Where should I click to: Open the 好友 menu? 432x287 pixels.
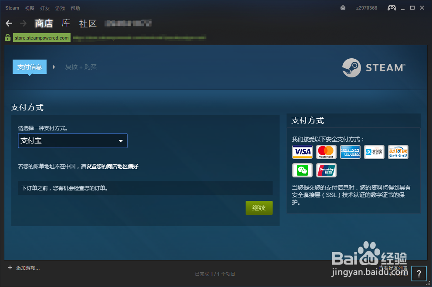tap(44, 8)
